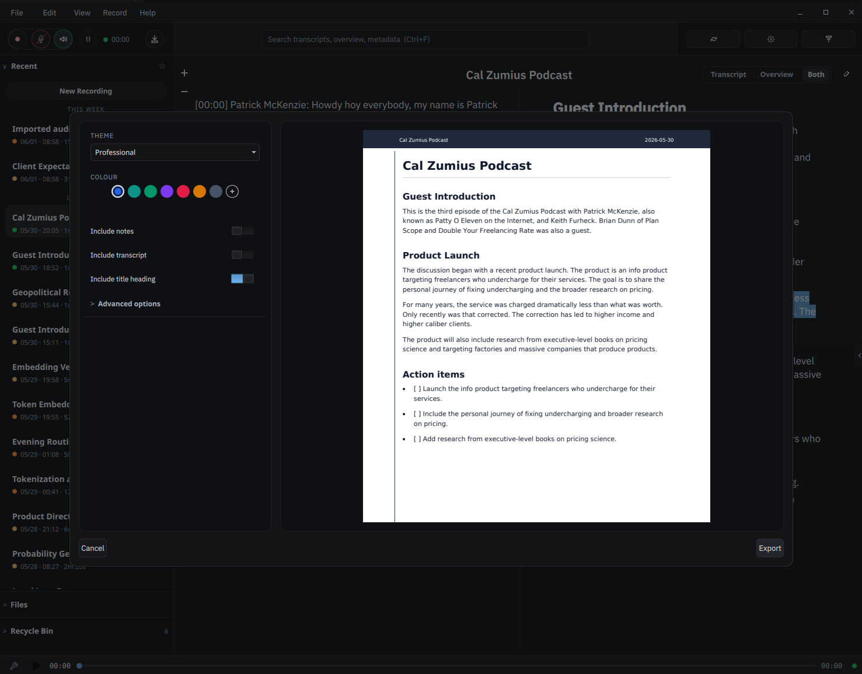Screen dimensions: 862x674
Task: Click the playback progress slider handle
Action: tap(79, 666)
